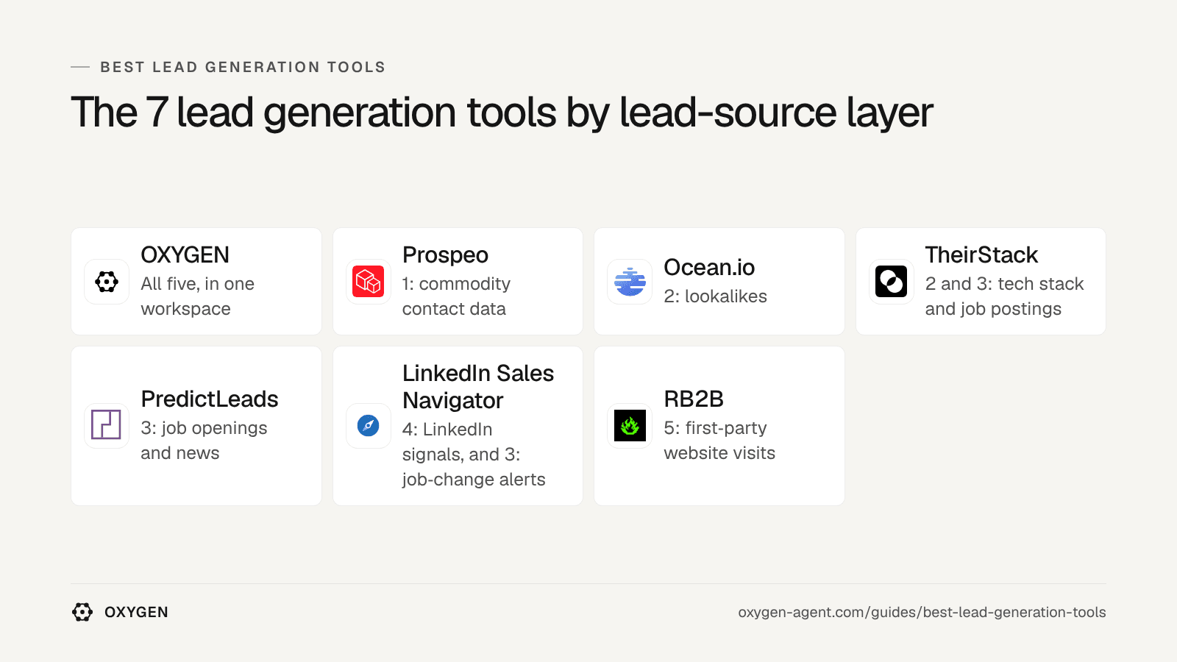Click the RB2B green flame icon

[630, 426]
